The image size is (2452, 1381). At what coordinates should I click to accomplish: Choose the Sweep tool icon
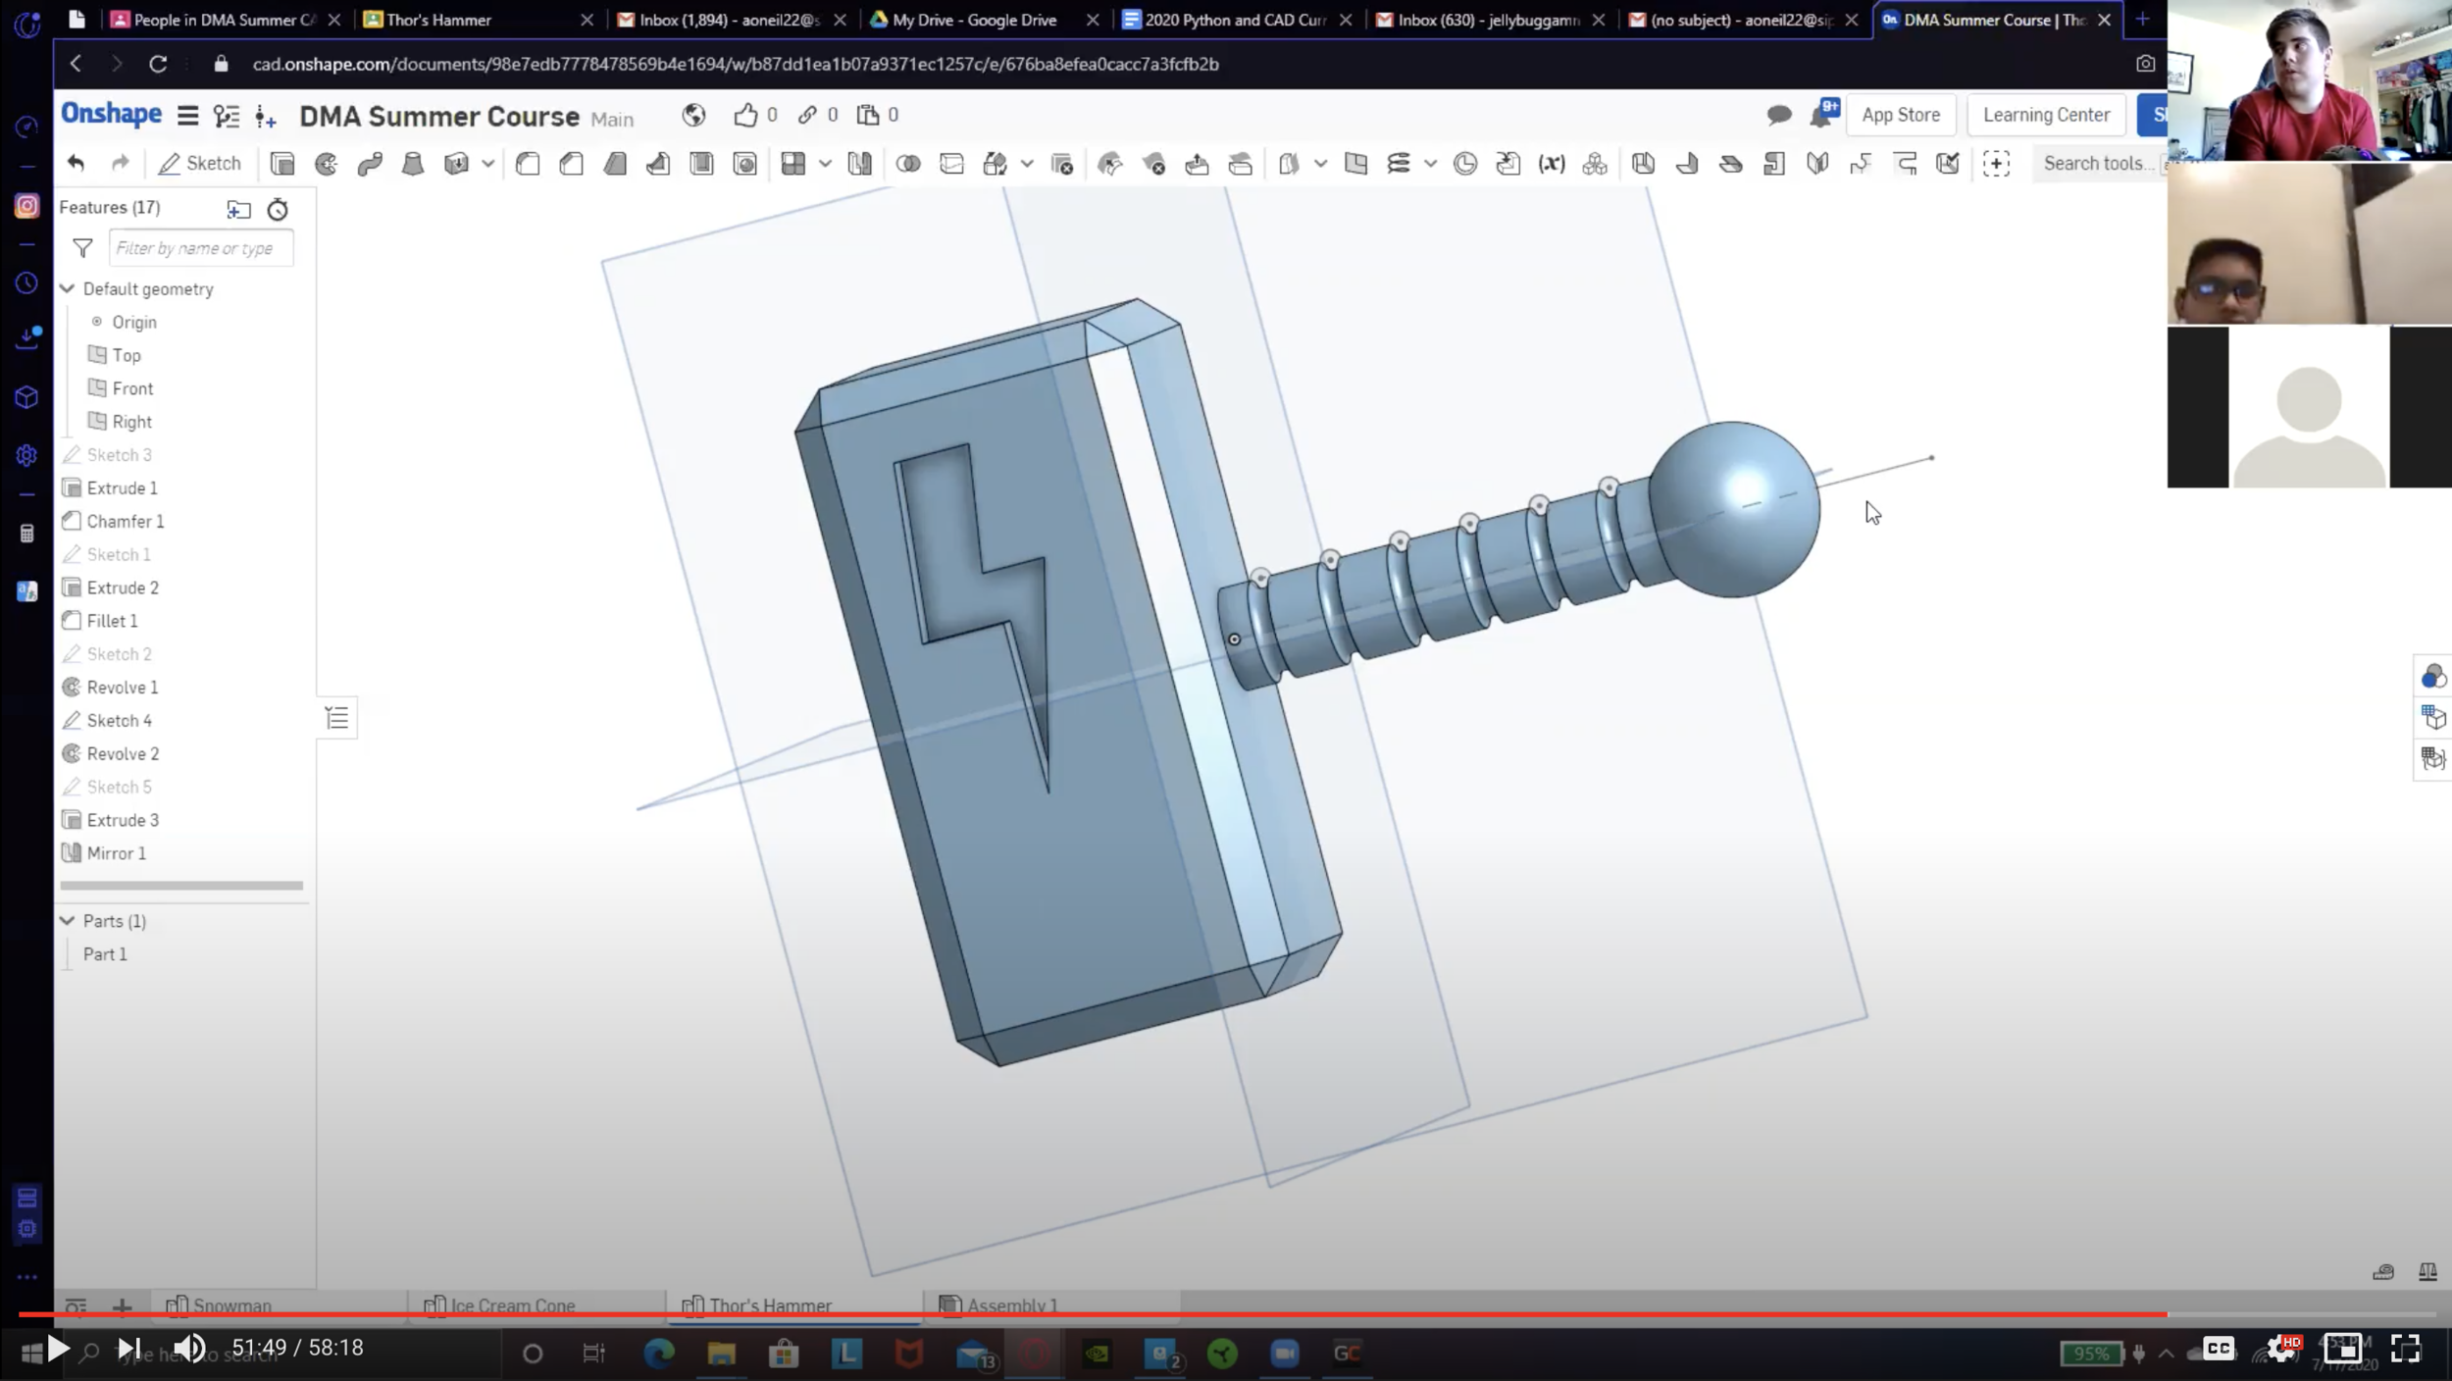370,164
